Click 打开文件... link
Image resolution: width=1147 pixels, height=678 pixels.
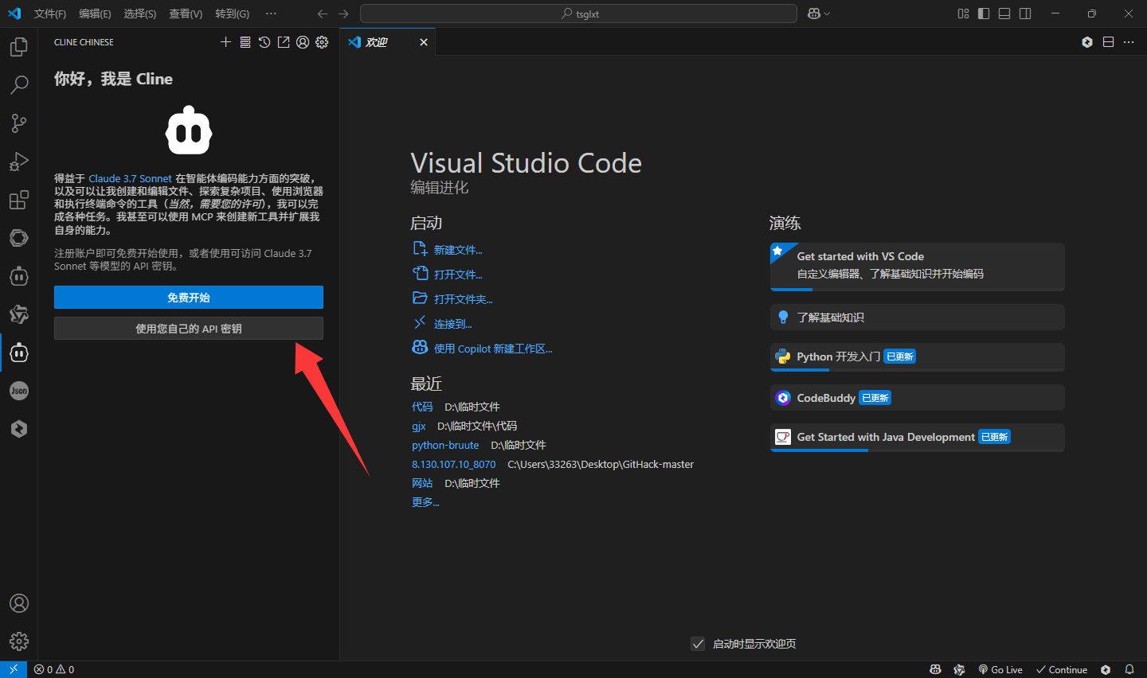pos(458,275)
